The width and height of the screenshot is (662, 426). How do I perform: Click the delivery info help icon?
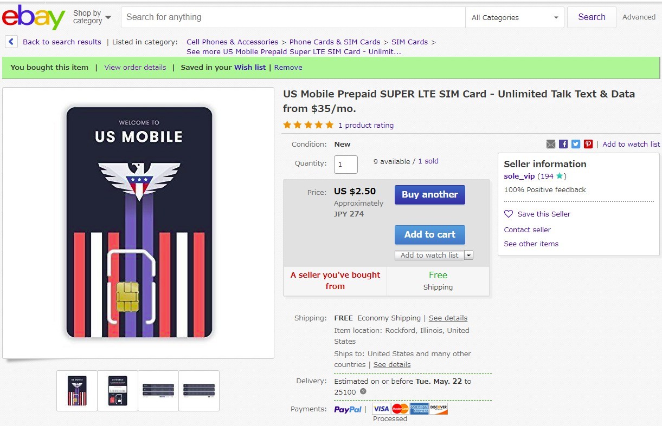click(363, 392)
